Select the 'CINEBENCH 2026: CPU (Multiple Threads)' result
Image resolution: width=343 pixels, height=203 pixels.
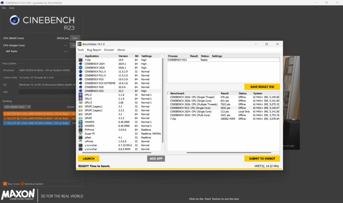pyautogui.click(x=223, y=104)
